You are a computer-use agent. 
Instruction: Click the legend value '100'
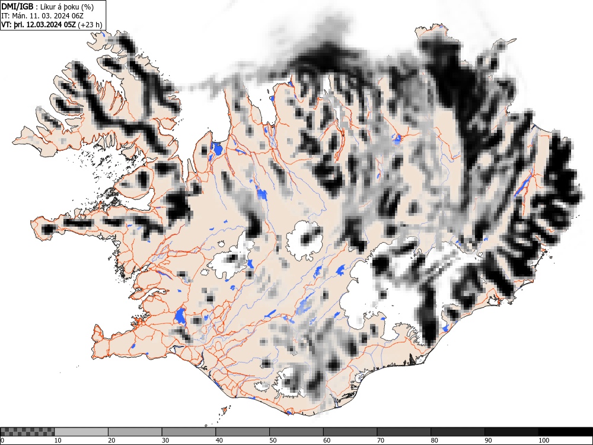543,440
